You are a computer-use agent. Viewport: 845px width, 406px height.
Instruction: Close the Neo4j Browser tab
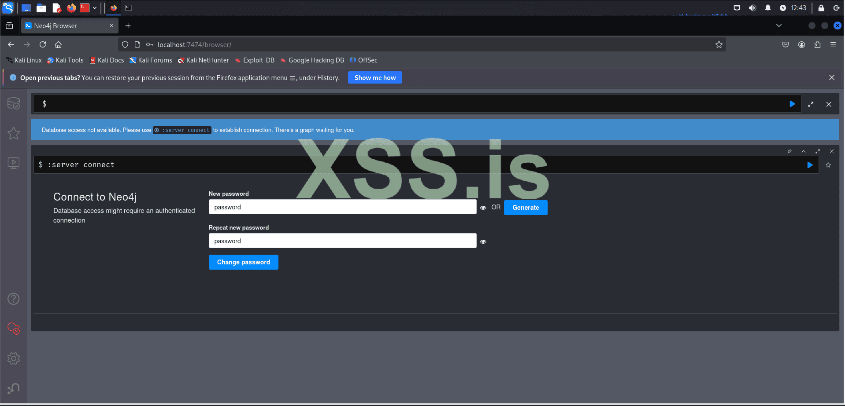[x=111, y=26]
